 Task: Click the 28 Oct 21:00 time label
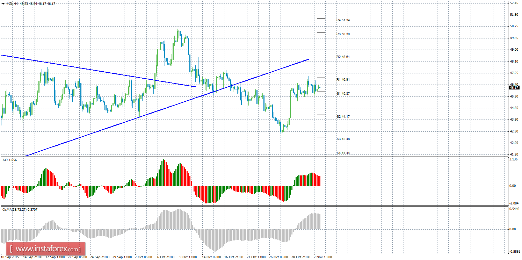coord(300,257)
